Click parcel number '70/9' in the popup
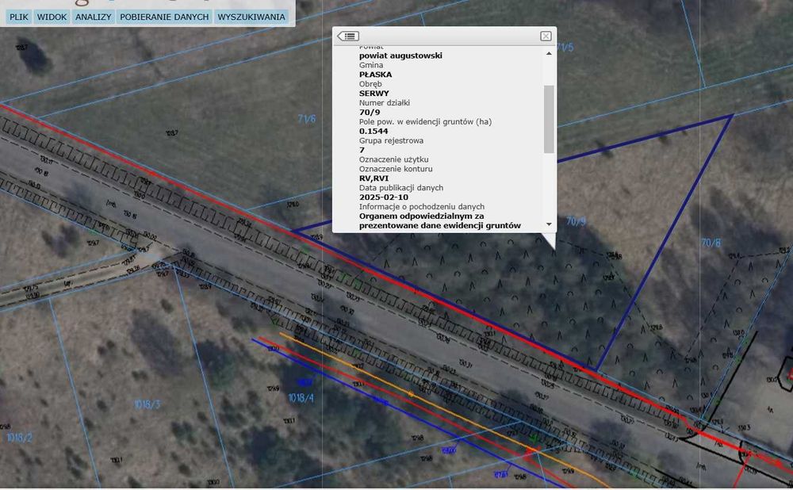Viewport: 793px width, 490px height. (370, 113)
